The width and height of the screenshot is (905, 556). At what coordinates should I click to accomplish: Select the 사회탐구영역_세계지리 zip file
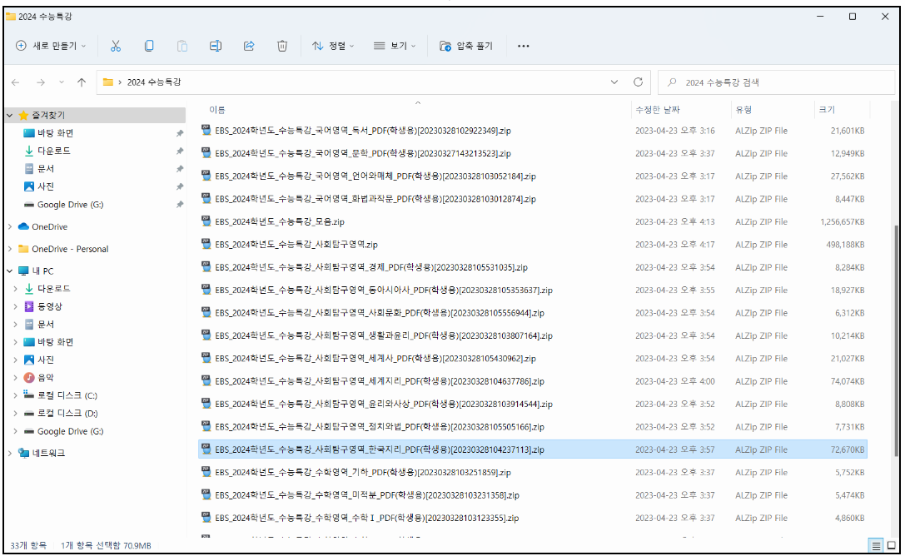pyautogui.click(x=379, y=381)
